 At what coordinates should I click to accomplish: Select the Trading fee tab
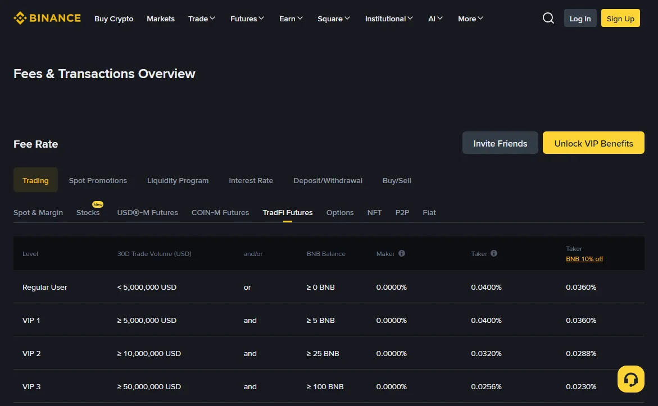point(35,180)
